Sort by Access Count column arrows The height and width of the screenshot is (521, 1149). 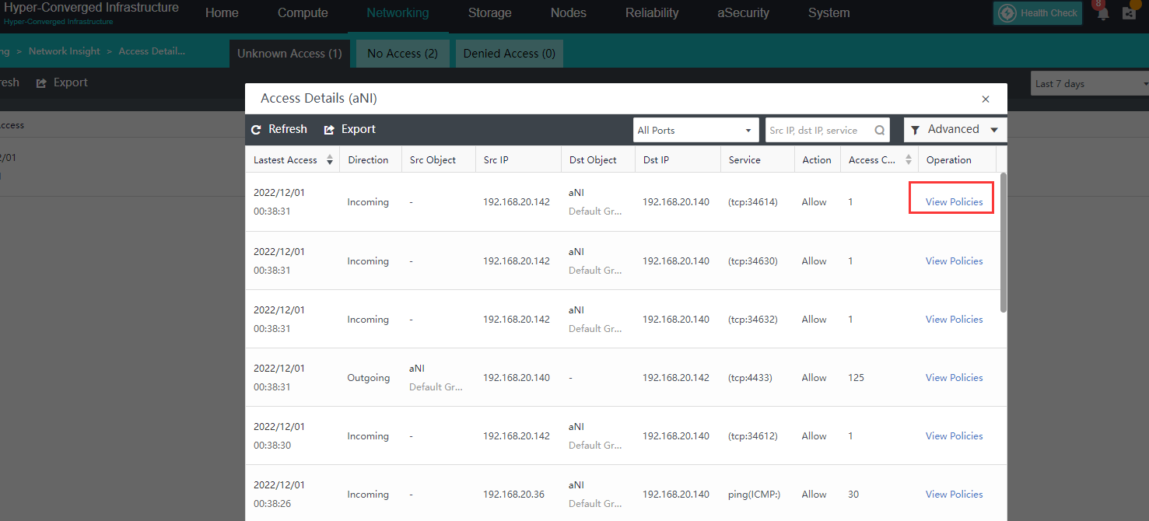908,160
